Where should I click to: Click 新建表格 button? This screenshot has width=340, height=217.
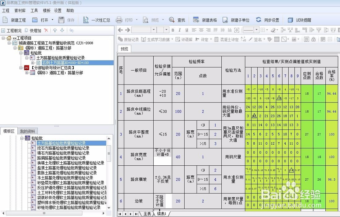(x=205, y=20)
